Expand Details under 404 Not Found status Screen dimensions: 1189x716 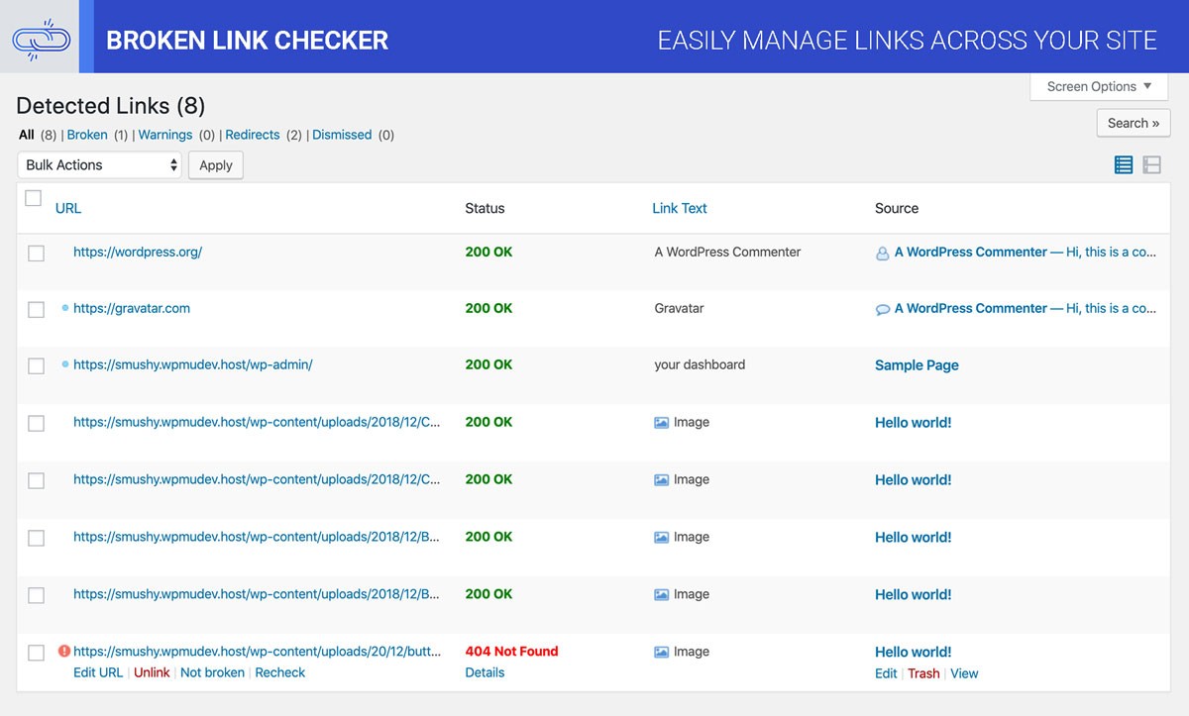485,672
